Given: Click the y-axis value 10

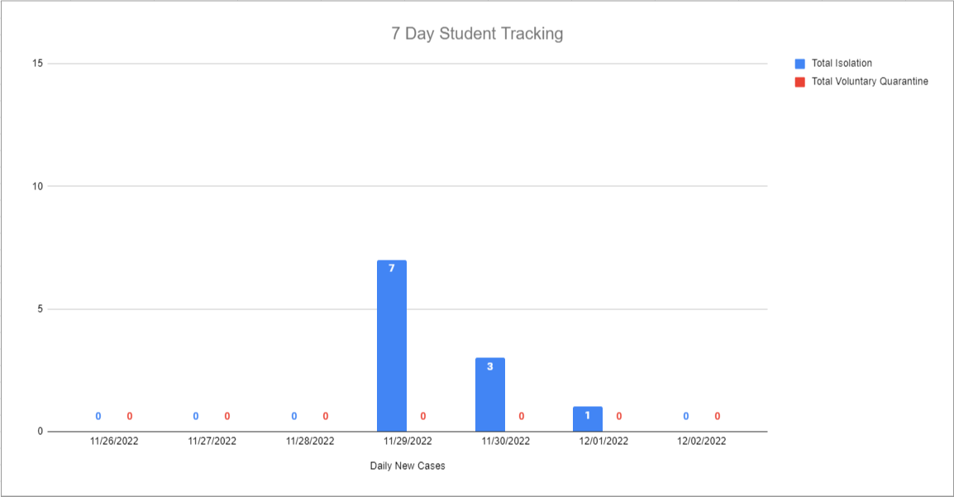Looking at the screenshot, I should point(38,186).
